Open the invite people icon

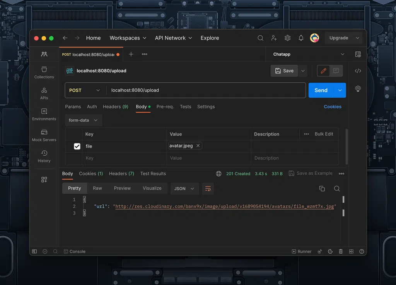click(274, 38)
